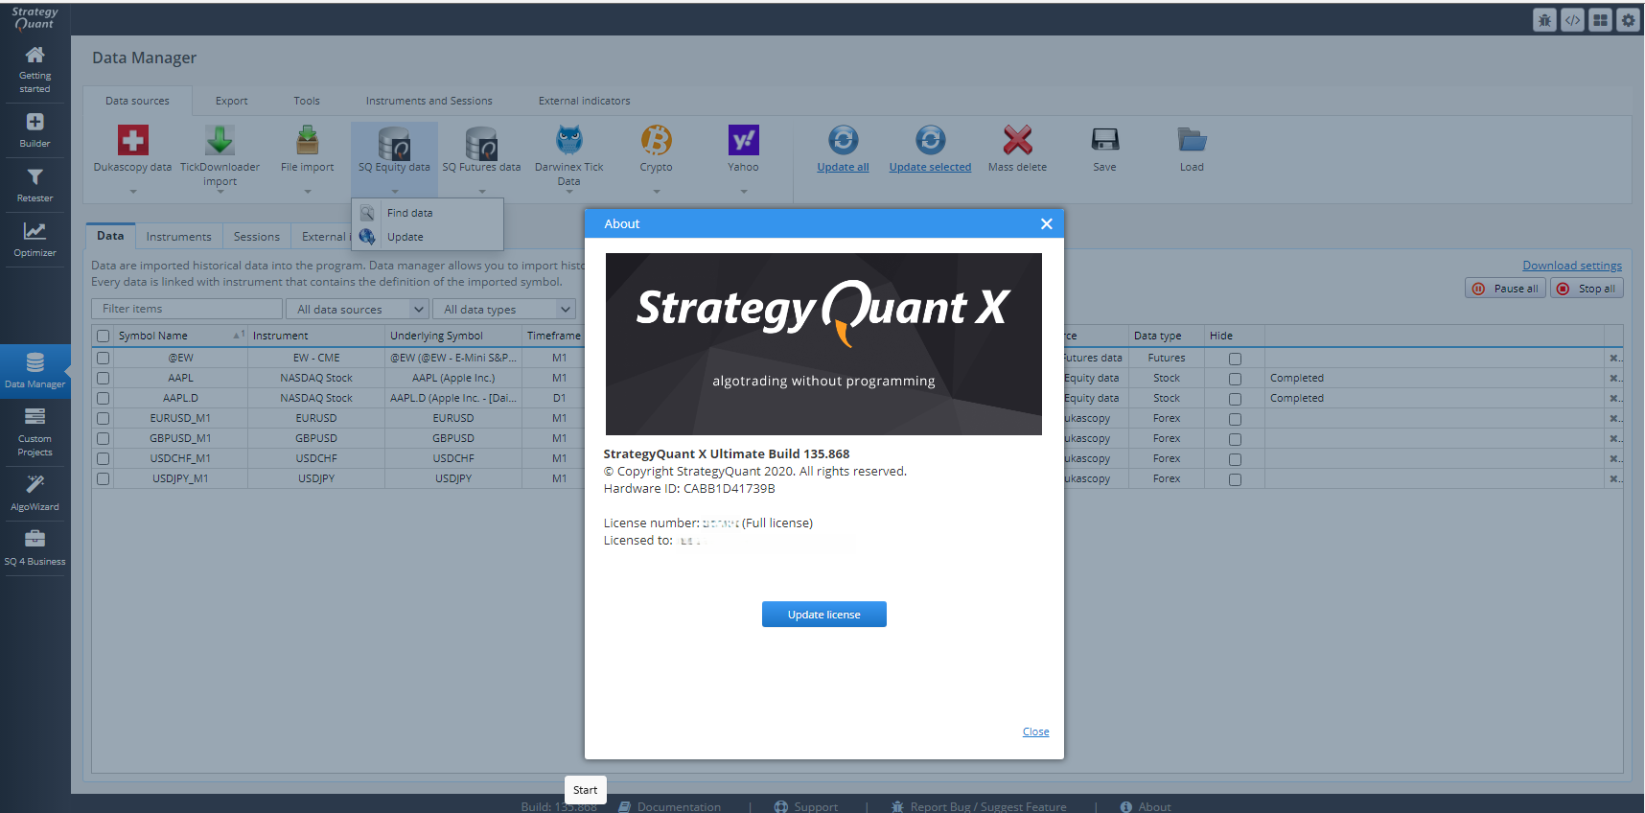The image size is (1645, 813).
Task: Click the Stop all button
Action: pyautogui.click(x=1587, y=289)
